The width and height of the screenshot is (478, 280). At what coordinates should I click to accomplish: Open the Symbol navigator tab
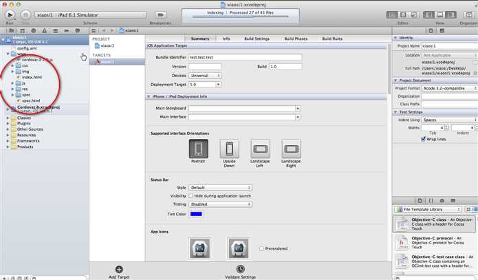point(22,30)
